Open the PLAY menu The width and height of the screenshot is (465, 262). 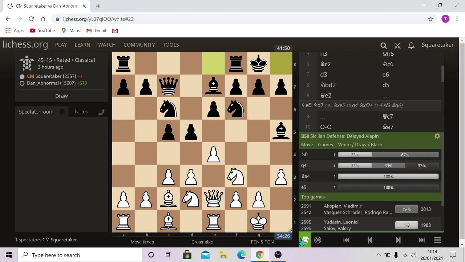coord(61,45)
